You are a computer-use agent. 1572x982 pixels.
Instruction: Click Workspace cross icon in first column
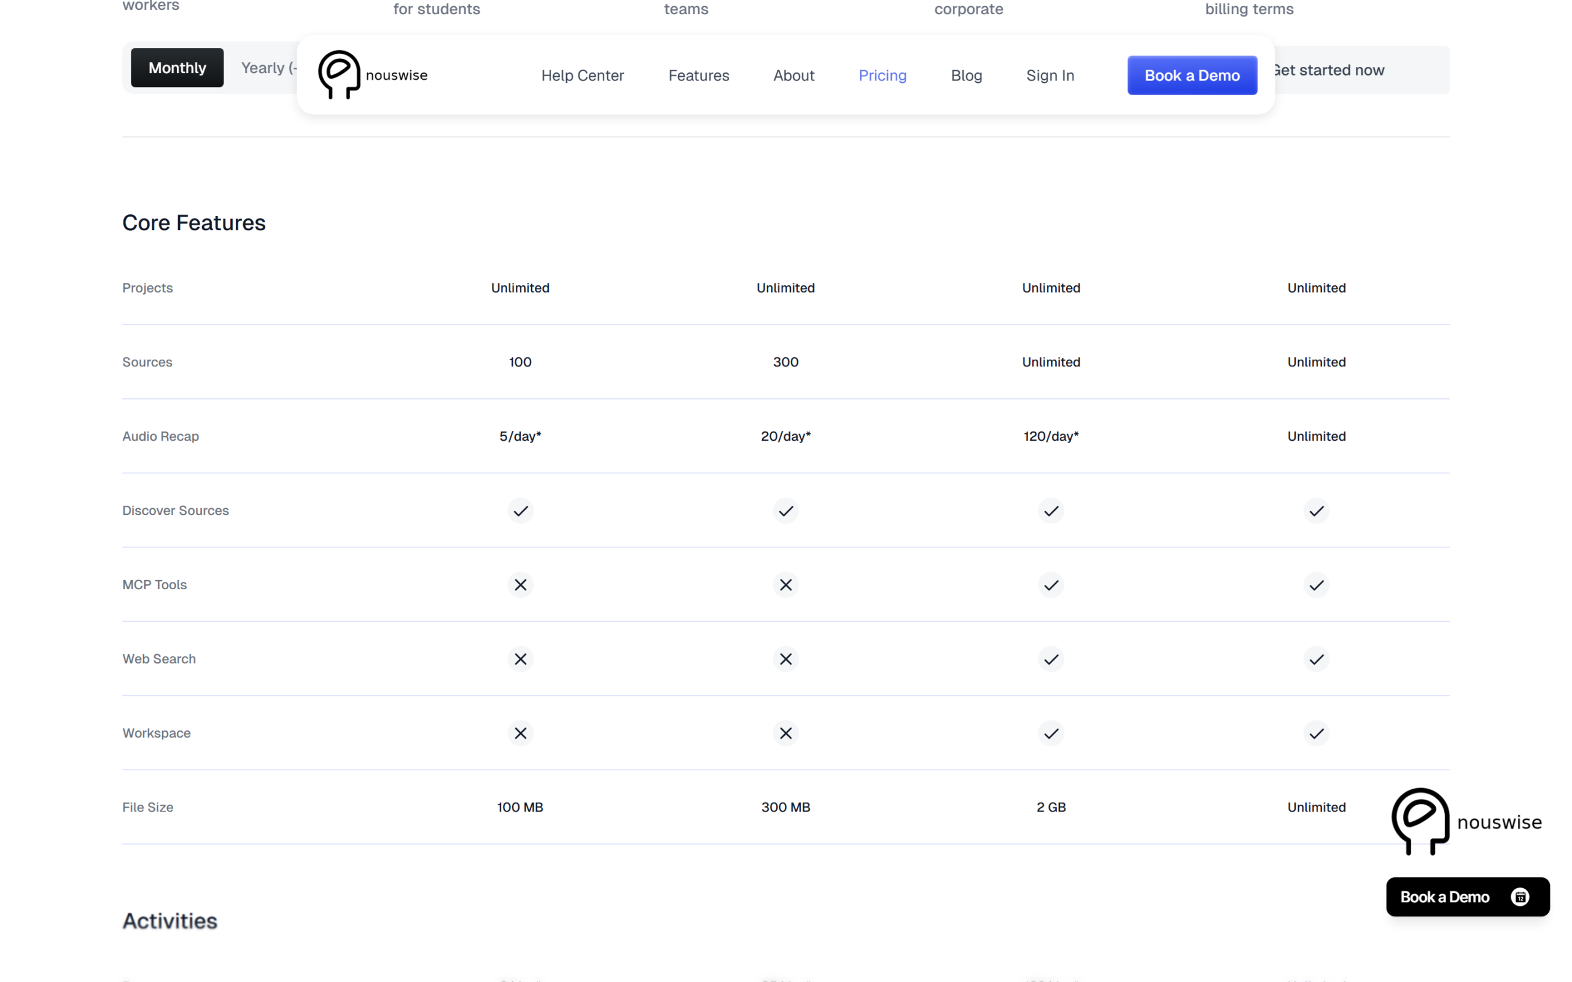[x=519, y=733]
